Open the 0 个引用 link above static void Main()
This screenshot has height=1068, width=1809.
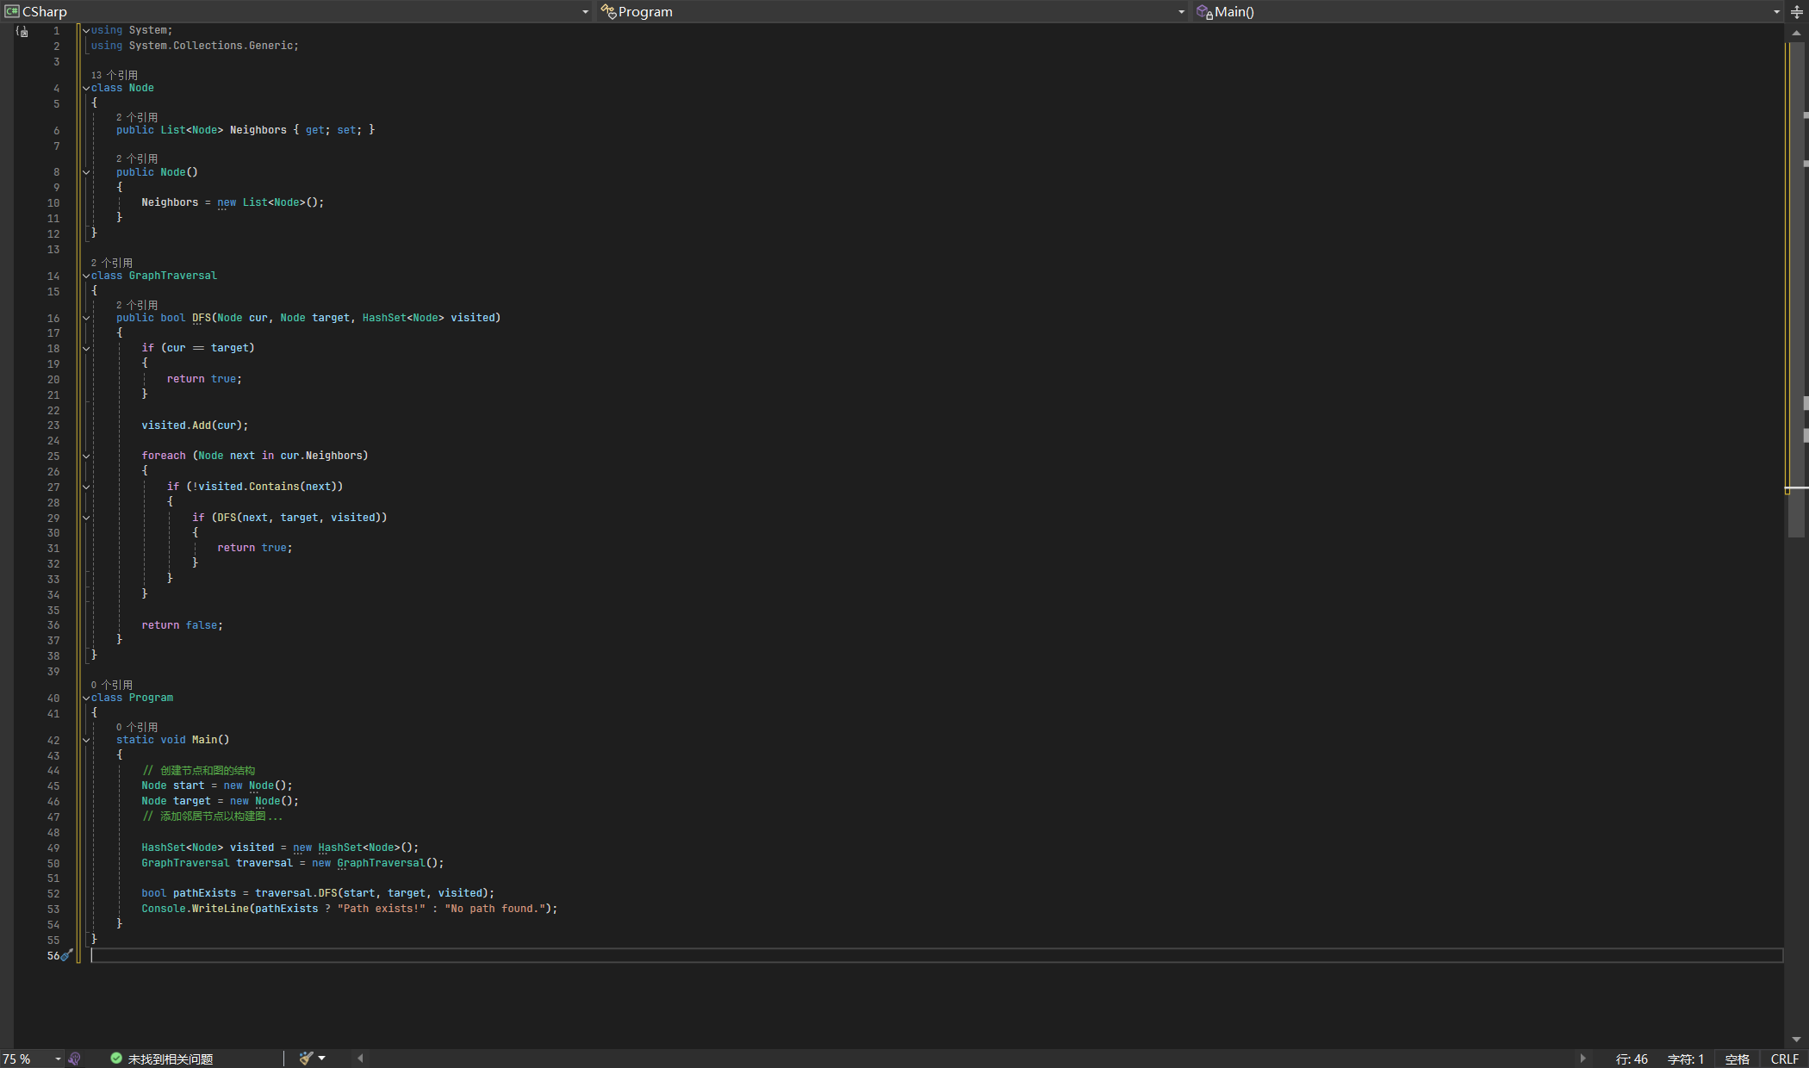point(137,727)
